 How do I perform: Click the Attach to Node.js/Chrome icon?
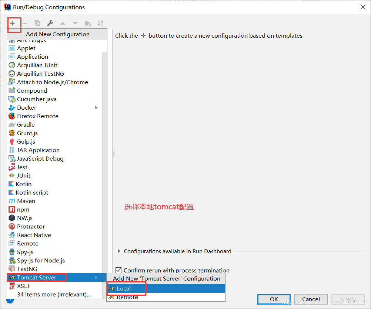(12, 82)
